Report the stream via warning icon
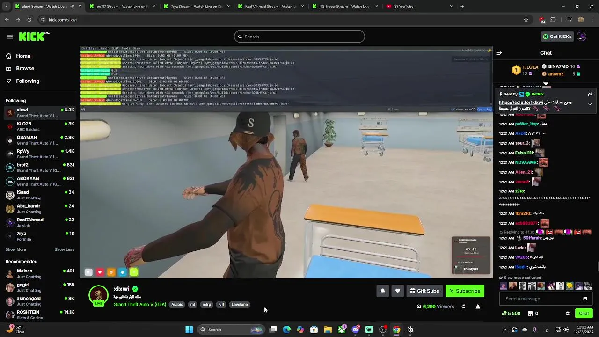Image resolution: width=599 pixels, height=337 pixels. (x=478, y=307)
